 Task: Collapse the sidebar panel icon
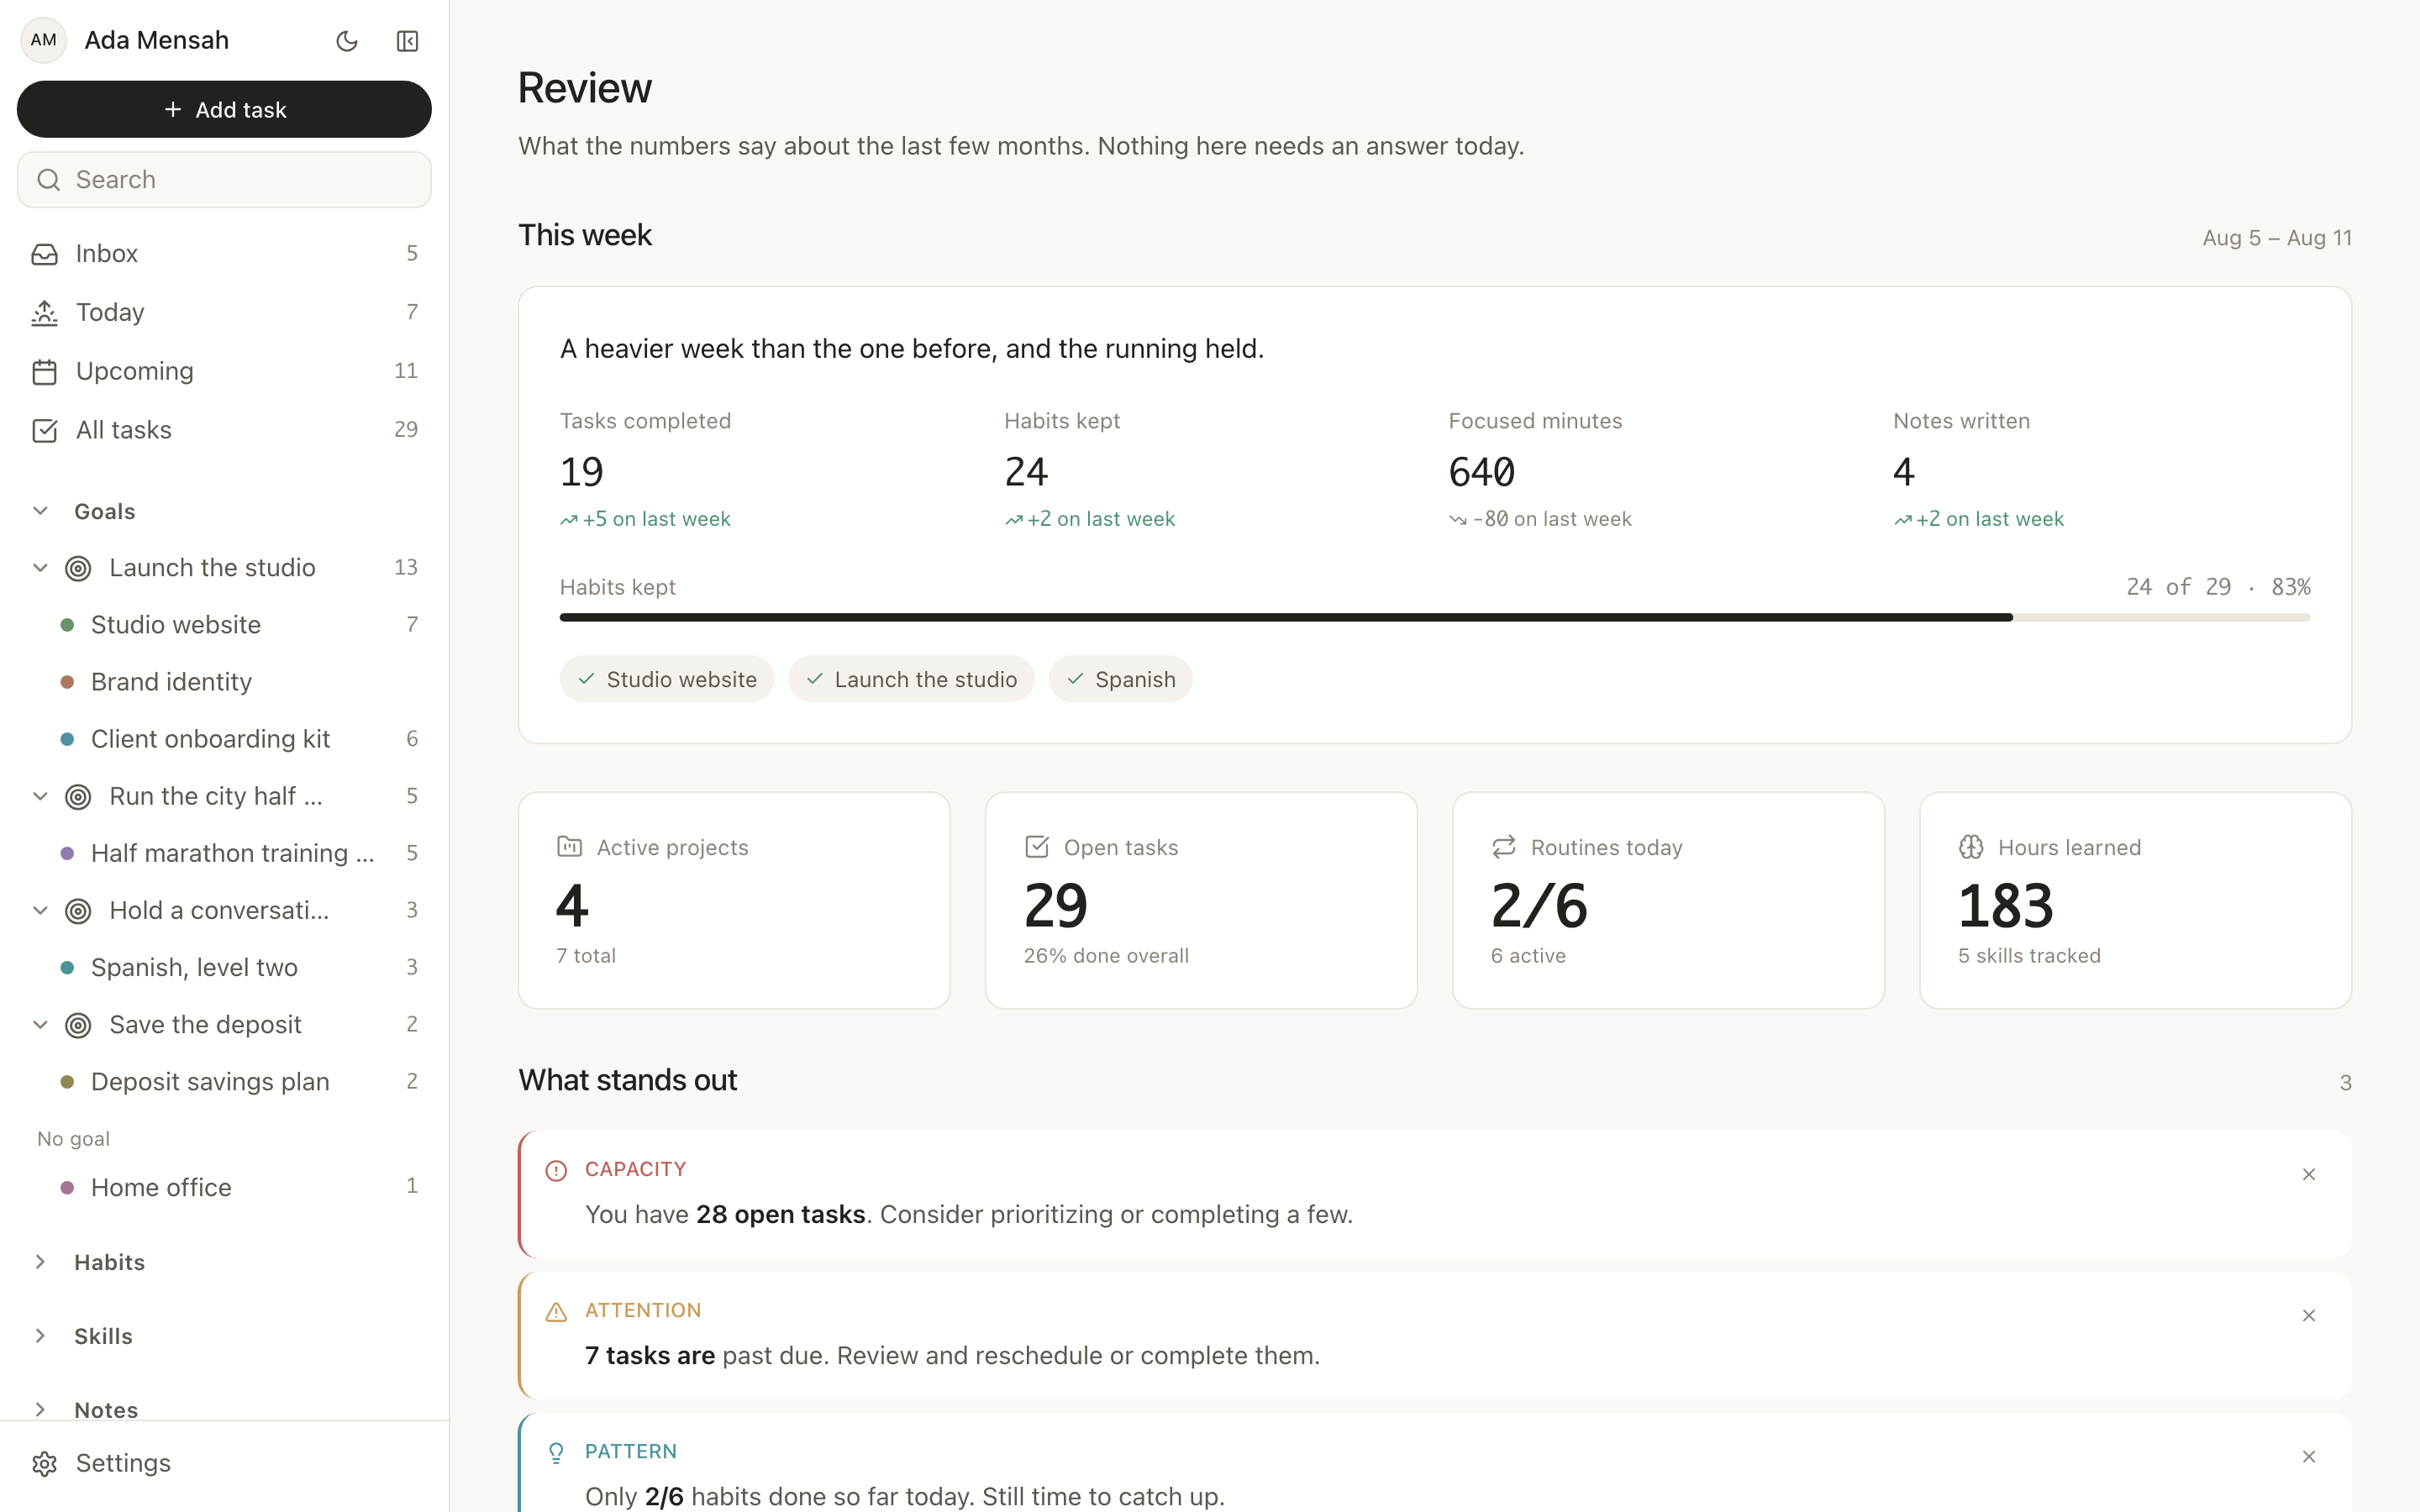tap(407, 41)
